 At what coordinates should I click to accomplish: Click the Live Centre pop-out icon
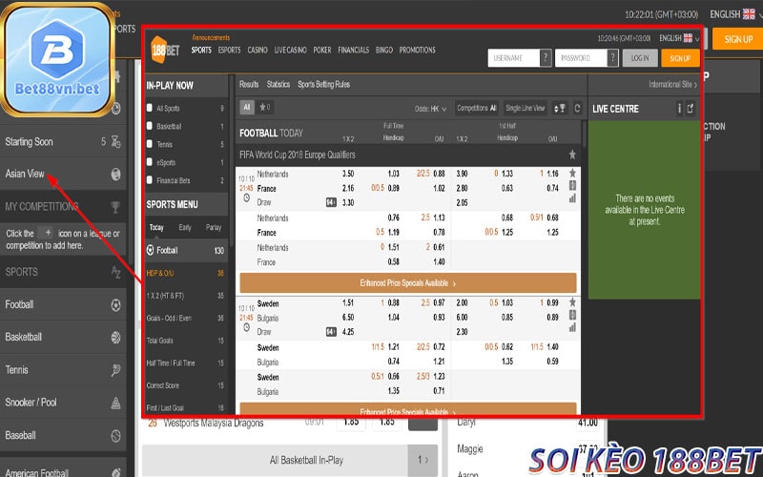pos(691,108)
